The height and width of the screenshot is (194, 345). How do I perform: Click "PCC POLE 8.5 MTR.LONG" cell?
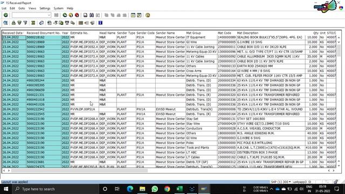(271, 143)
